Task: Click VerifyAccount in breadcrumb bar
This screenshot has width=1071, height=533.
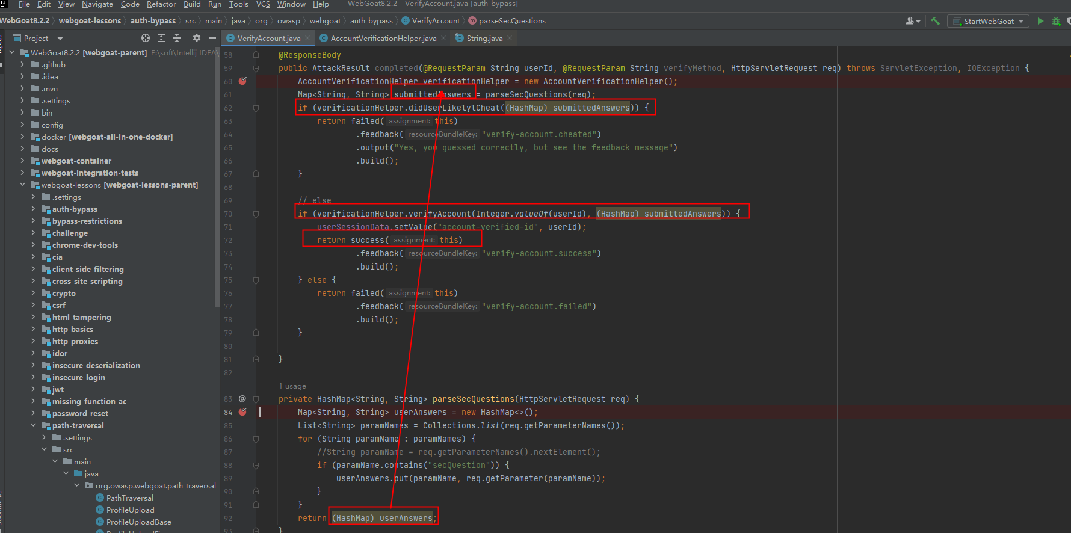Action: [x=436, y=21]
